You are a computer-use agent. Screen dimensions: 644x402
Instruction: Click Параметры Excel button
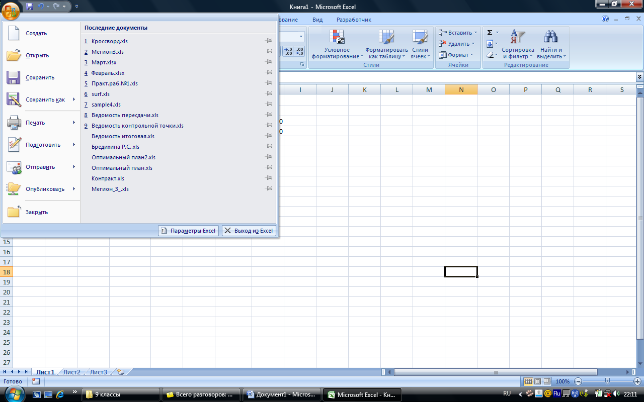188,231
